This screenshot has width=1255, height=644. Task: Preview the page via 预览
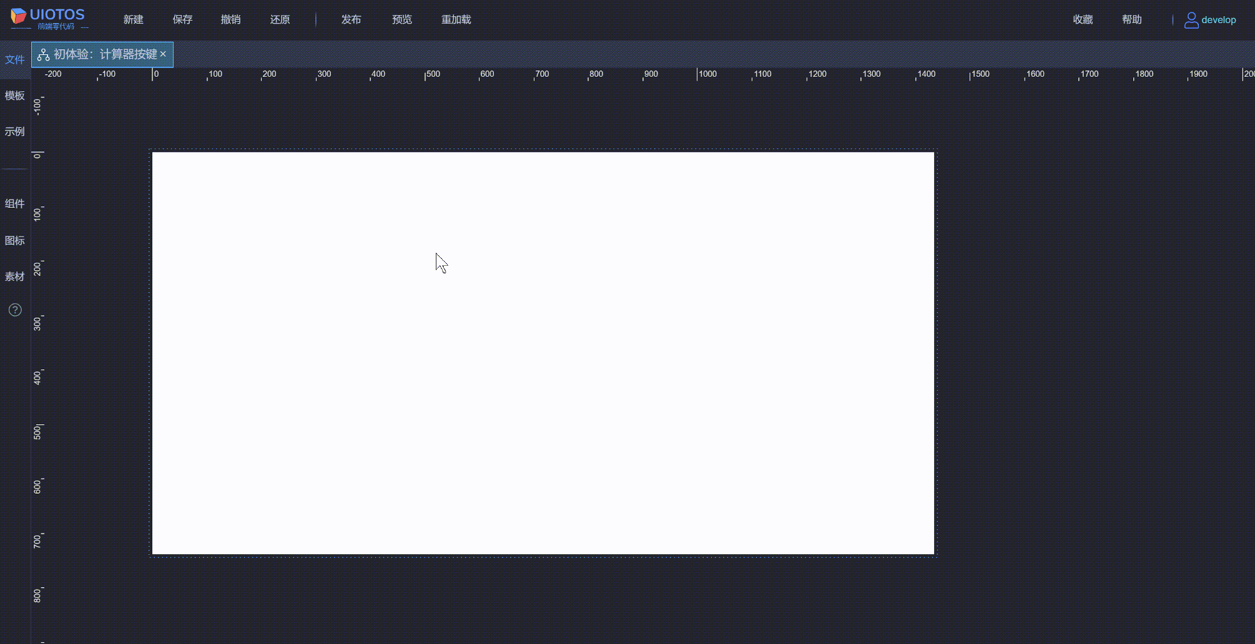[x=402, y=19]
